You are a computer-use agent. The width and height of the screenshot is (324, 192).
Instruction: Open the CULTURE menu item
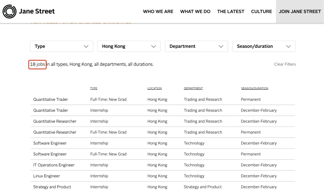[x=261, y=12]
